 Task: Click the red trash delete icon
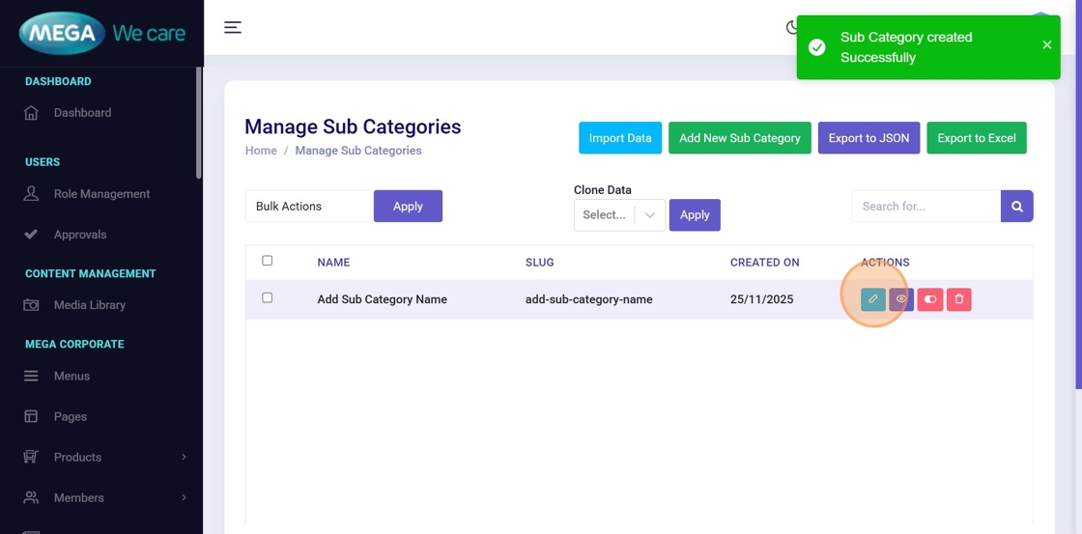[x=958, y=299]
